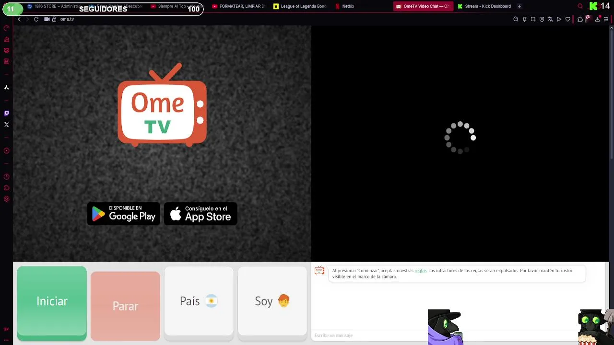
Task: Open the App Store download badge
Action: point(201,214)
